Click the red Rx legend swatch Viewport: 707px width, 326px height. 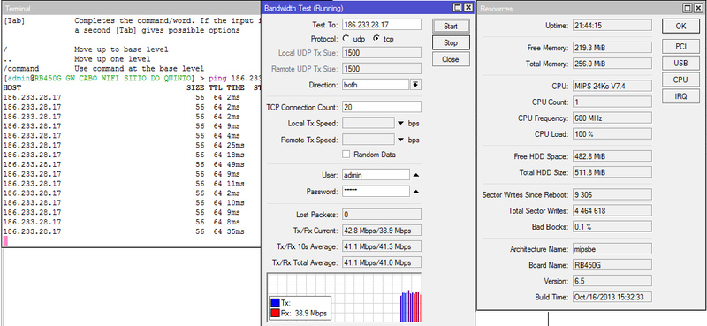tap(275, 313)
